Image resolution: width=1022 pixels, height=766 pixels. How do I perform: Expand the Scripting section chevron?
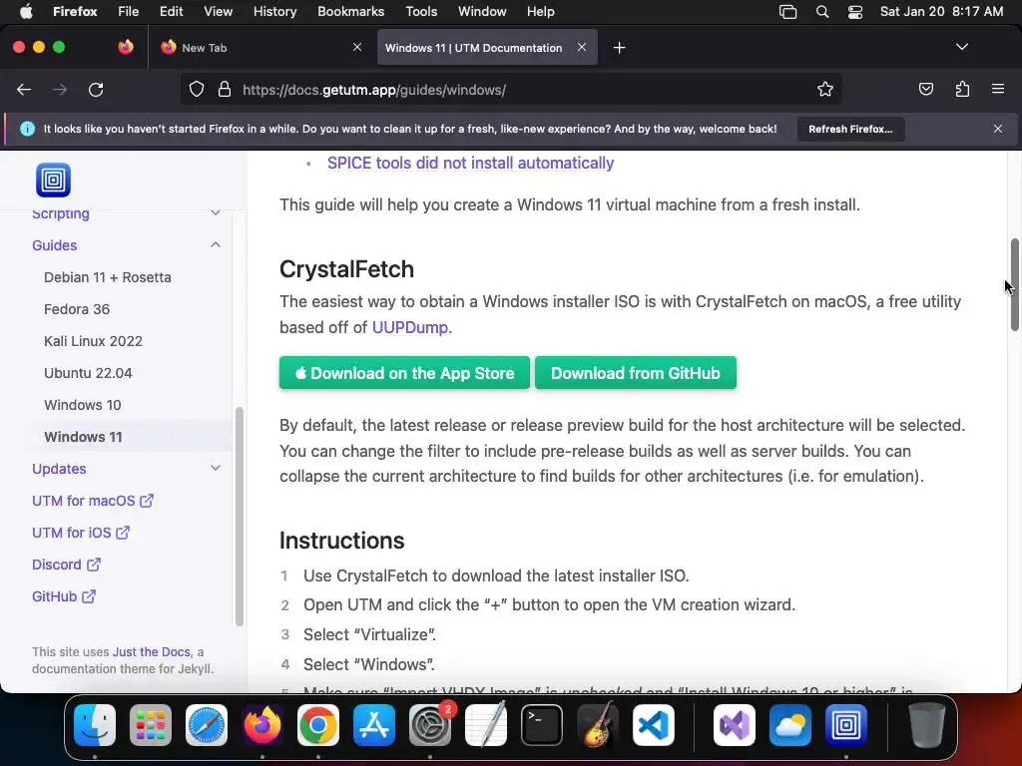coord(216,213)
